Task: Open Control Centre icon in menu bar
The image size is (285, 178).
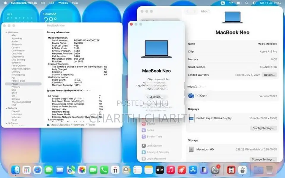Action: point(254,3)
